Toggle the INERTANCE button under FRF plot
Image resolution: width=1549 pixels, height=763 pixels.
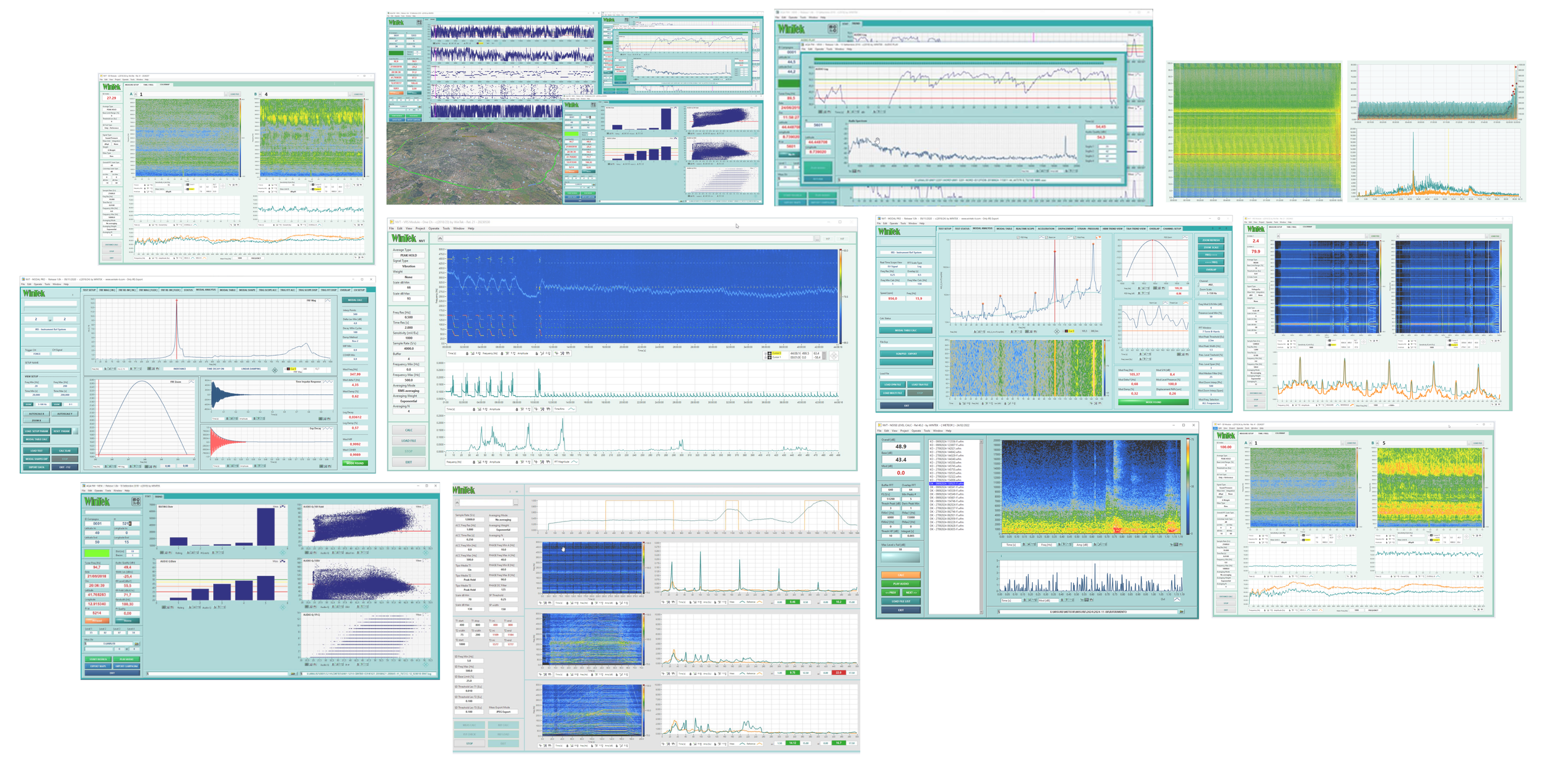click(x=180, y=368)
